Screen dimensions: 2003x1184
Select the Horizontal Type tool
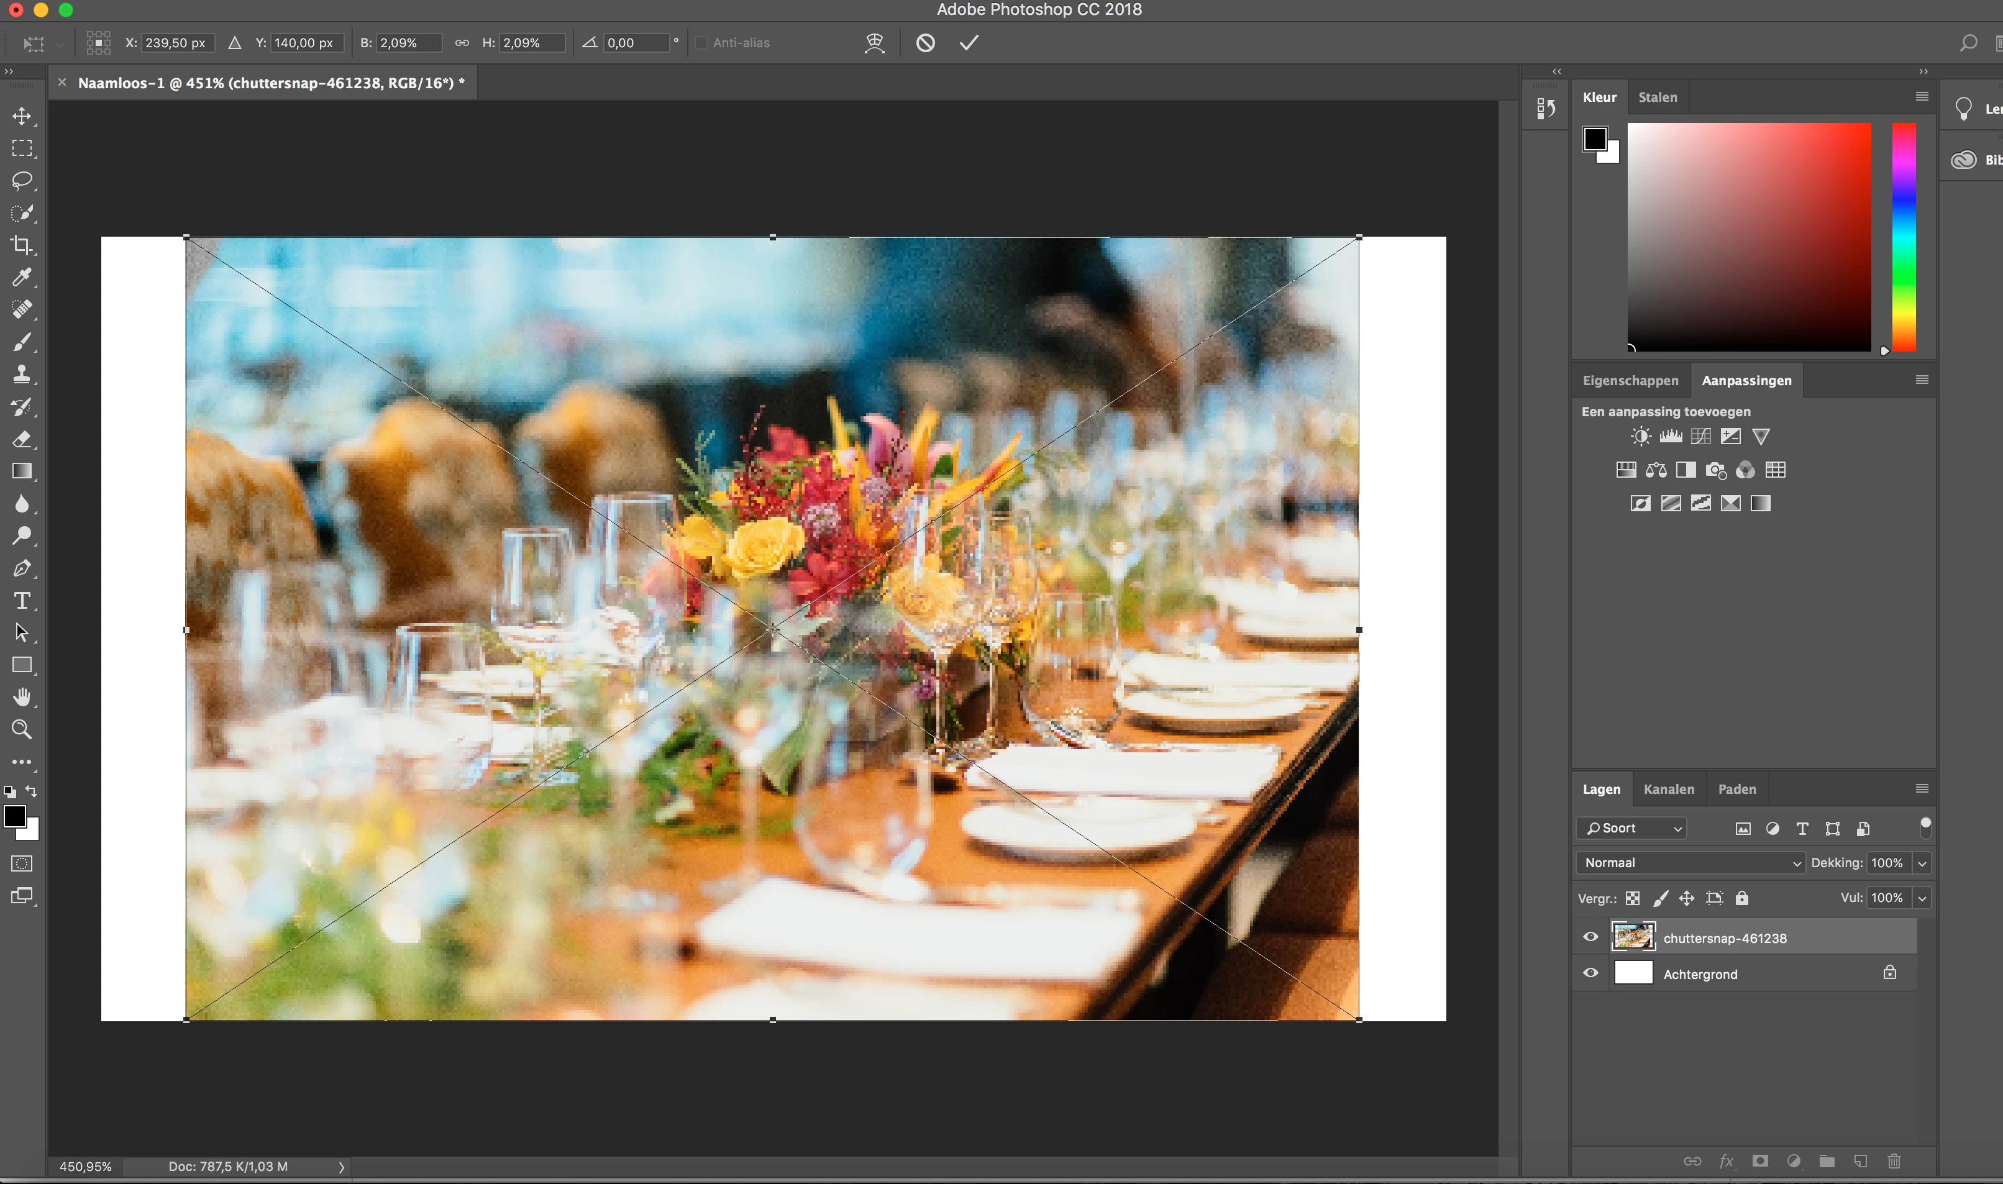[22, 601]
